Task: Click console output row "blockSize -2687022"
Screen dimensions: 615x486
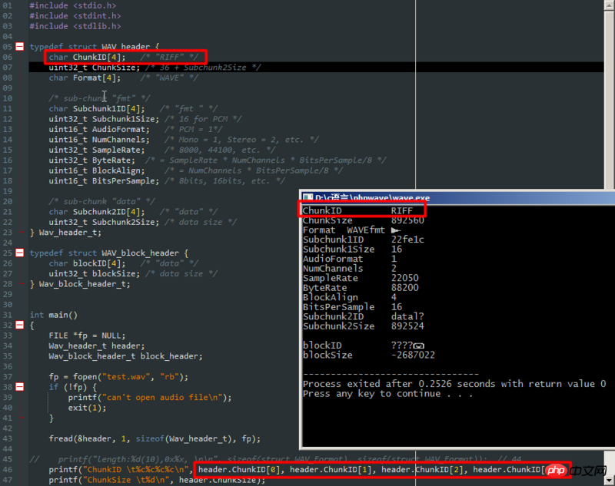Action: (369, 355)
